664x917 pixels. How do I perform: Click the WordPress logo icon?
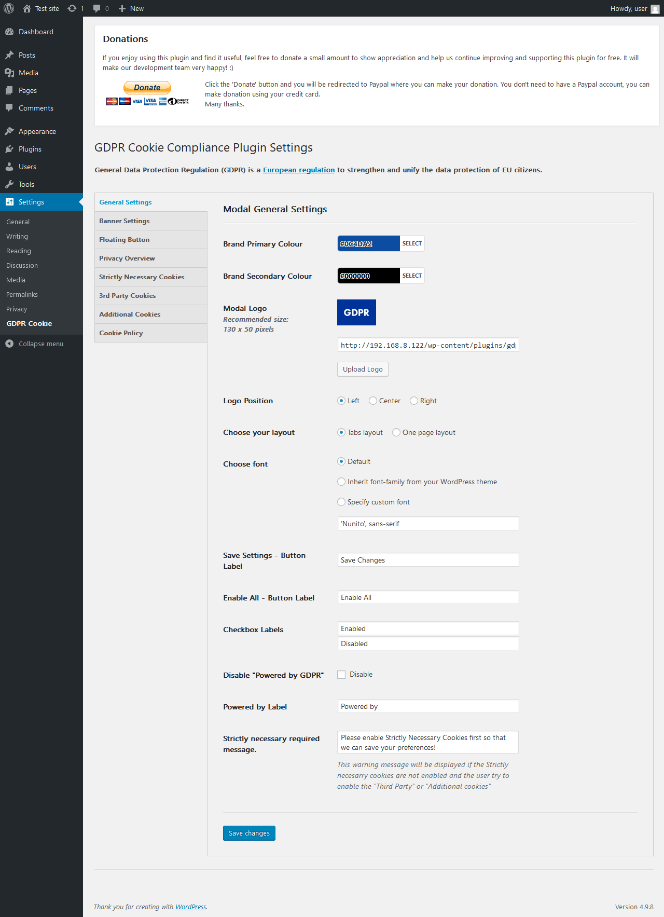[x=9, y=8]
